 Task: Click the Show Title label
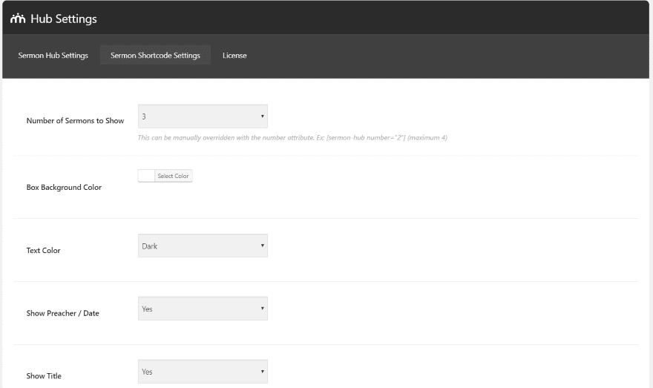coord(44,376)
